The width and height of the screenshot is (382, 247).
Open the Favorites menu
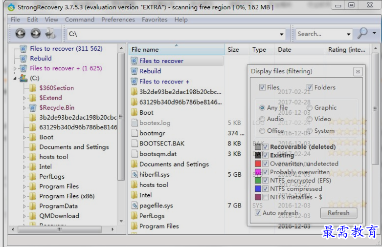[x=155, y=20]
